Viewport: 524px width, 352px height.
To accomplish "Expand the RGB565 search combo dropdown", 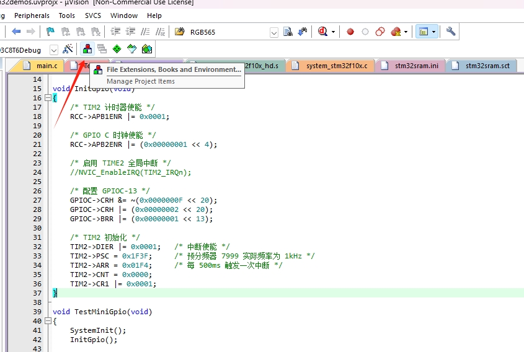I will pos(274,32).
